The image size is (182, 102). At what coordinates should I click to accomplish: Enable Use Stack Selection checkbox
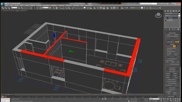(x=166, y=48)
